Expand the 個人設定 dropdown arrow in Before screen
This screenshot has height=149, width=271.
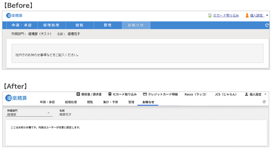tap(267, 16)
